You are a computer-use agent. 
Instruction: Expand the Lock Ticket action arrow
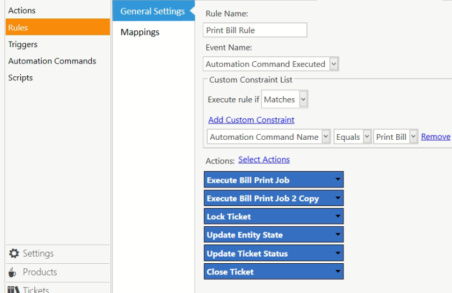click(337, 216)
